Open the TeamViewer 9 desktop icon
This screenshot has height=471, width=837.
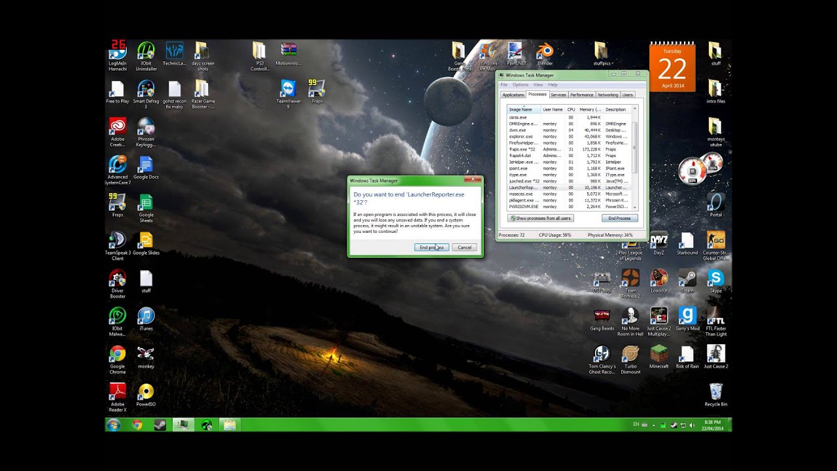point(288,94)
